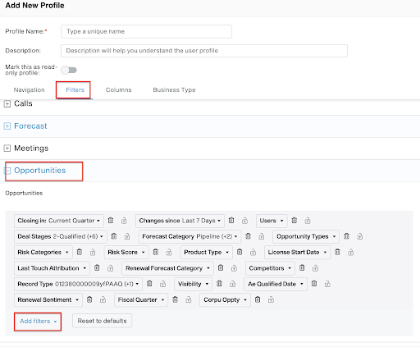Open the Record Type filter dropdown
This screenshot has width=420, height=347.
(x=78, y=284)
